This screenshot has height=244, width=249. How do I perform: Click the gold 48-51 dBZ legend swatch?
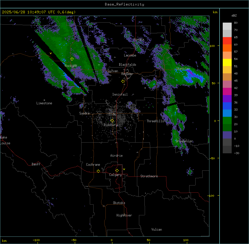(227, 70)
